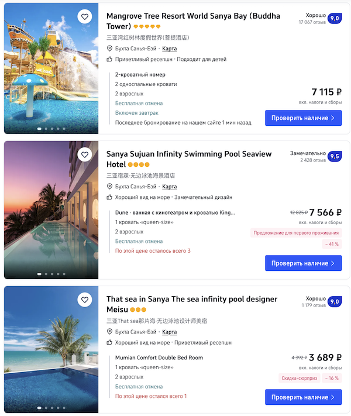Click the −41 % discount tag
The width and height of the screenshot is (351, 416).
pyautogui.click(x=331, y=244)
